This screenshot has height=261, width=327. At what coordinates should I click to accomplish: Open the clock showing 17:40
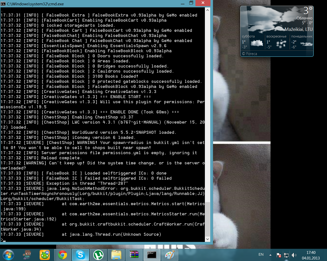(x=311, y=255)
